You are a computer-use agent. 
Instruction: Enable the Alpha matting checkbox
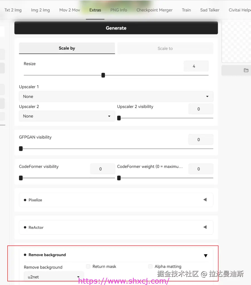point(150,266)
